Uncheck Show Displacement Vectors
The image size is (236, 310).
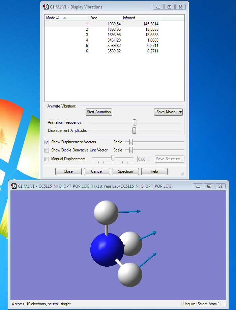click(47, 142)
